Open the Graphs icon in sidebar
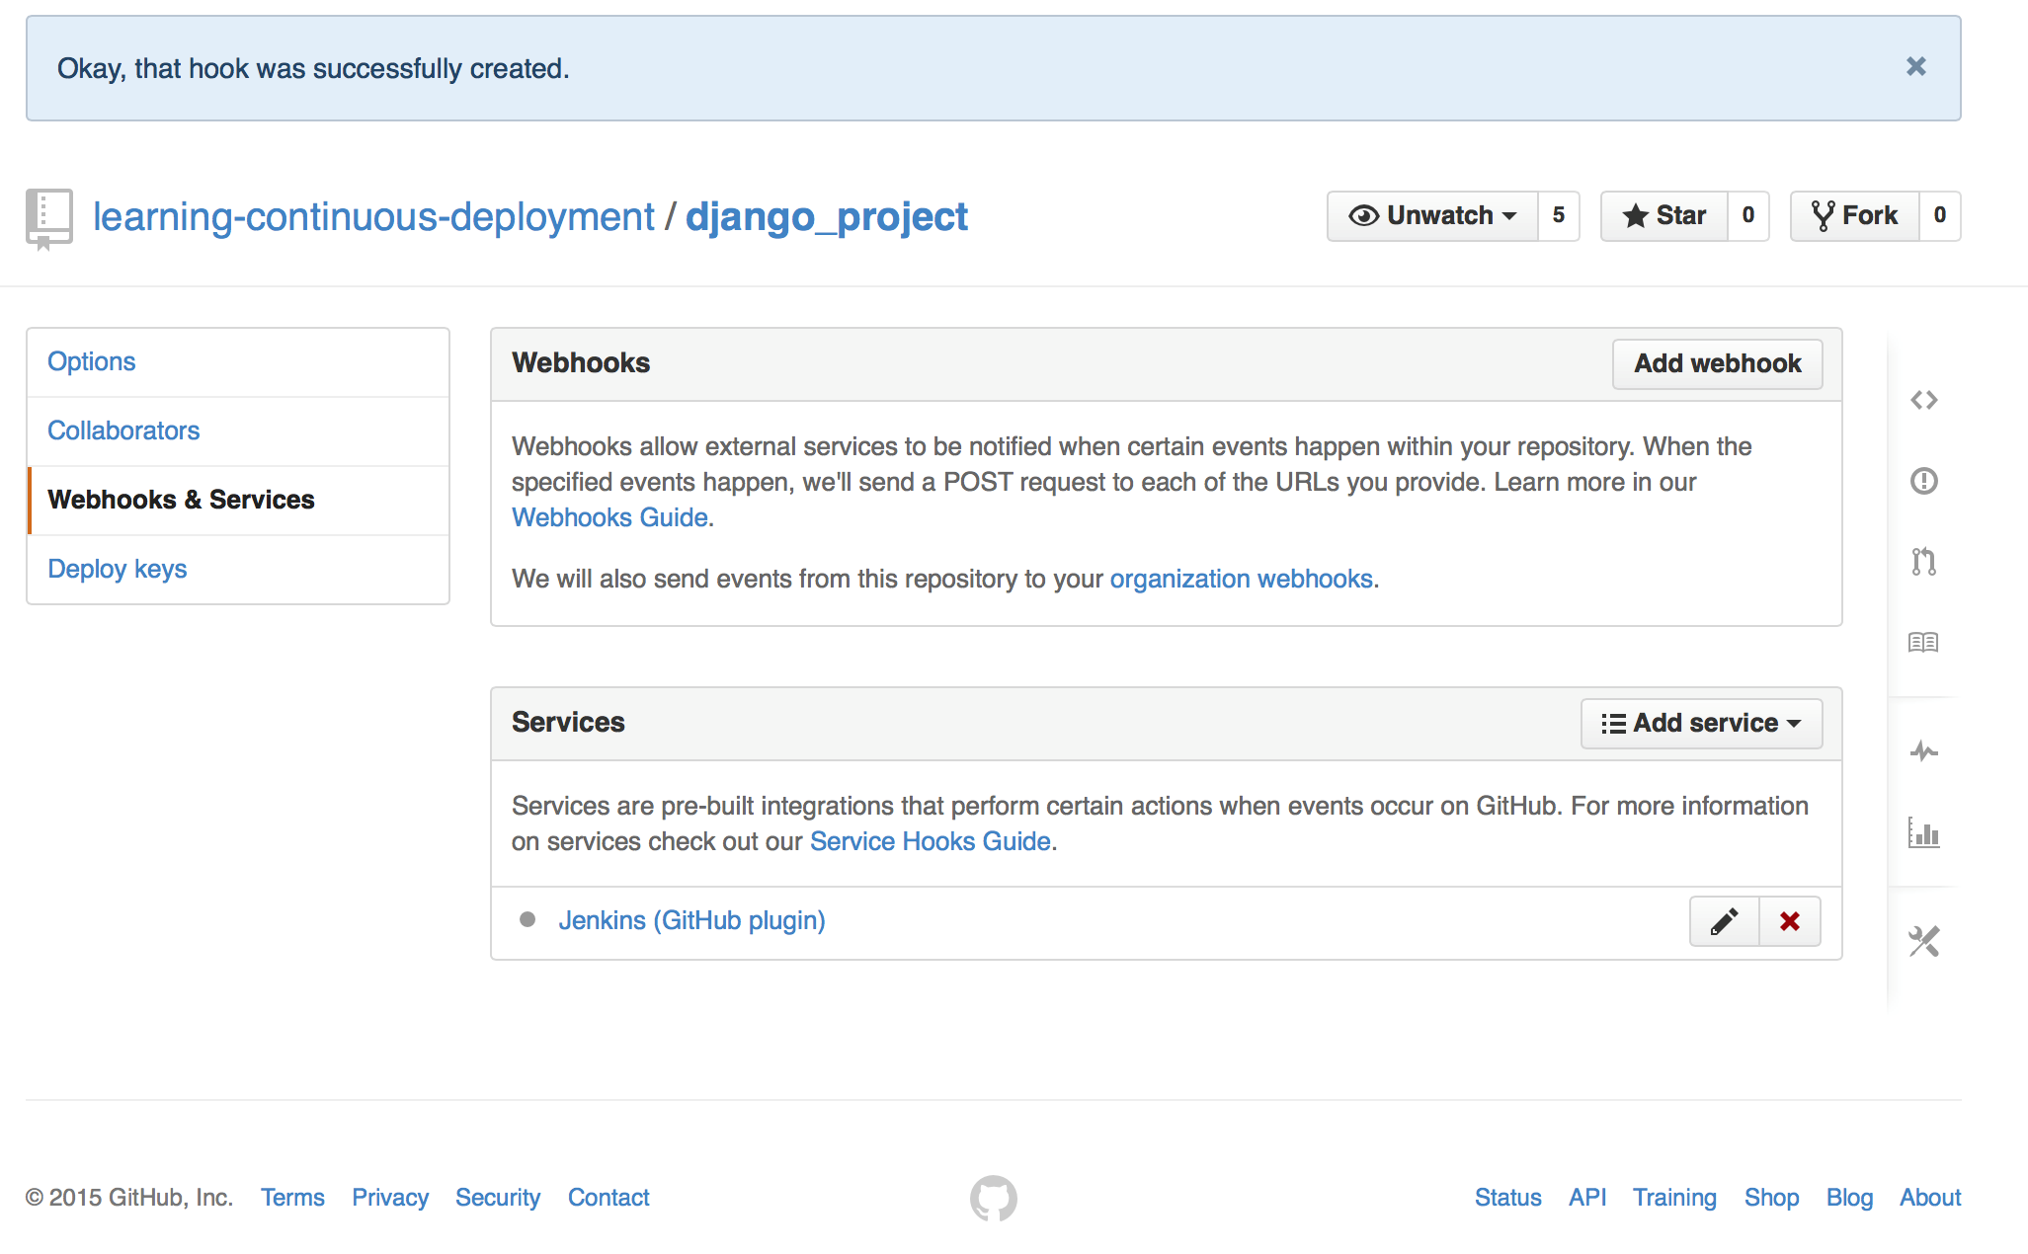2028x1254 pixels. point(1923,833)
